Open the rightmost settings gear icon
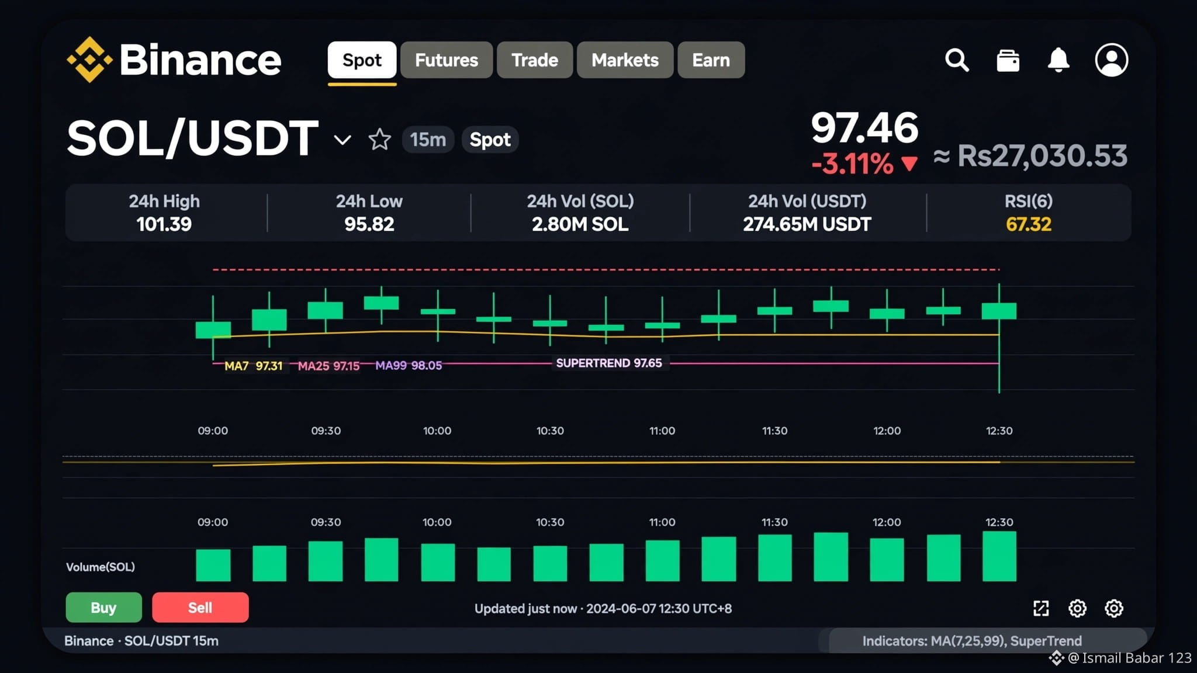This screenshot has width=1197, height=673. 1113,608
